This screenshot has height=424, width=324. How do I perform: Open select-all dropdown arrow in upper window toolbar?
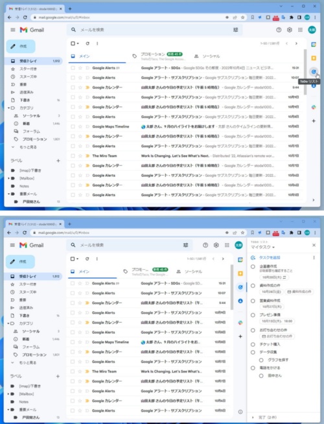tap(78, 43)
